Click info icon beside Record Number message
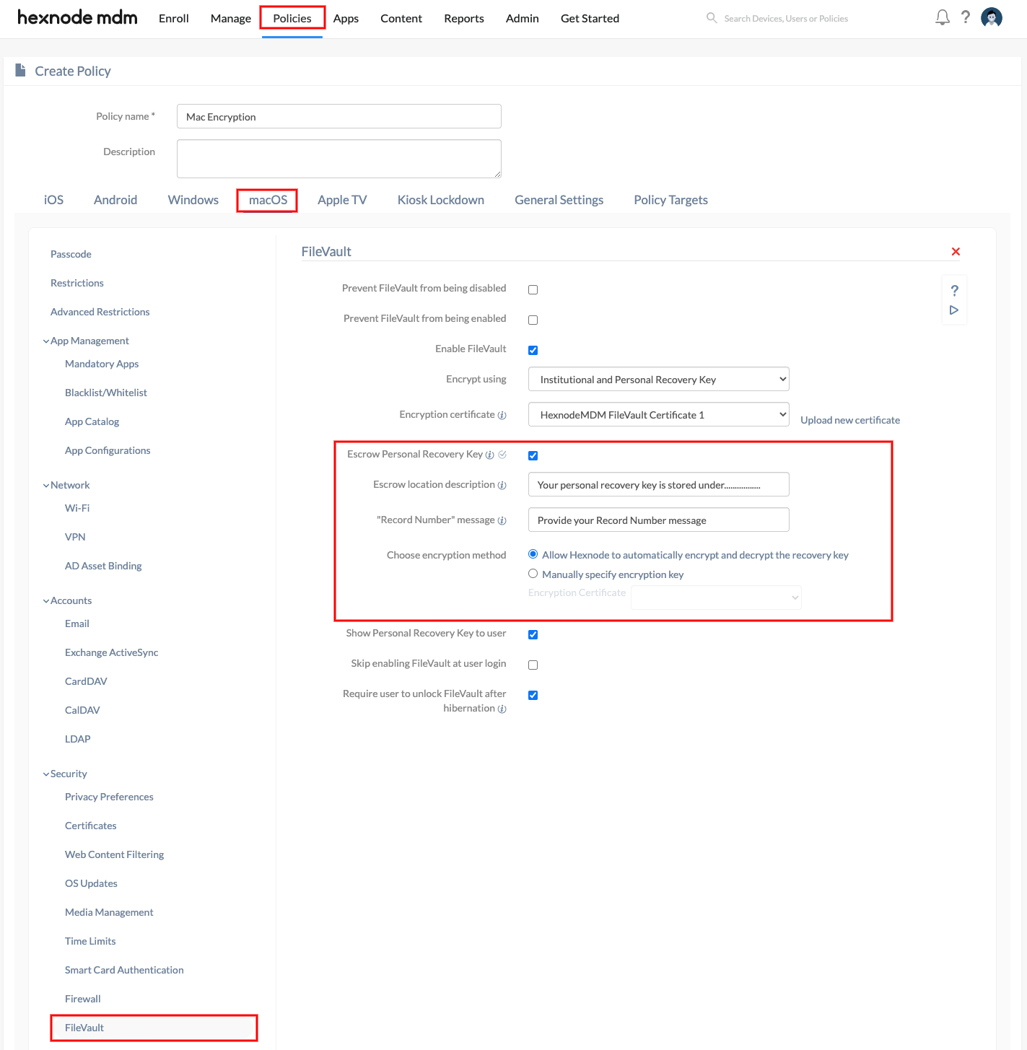 tap(502, 520)
